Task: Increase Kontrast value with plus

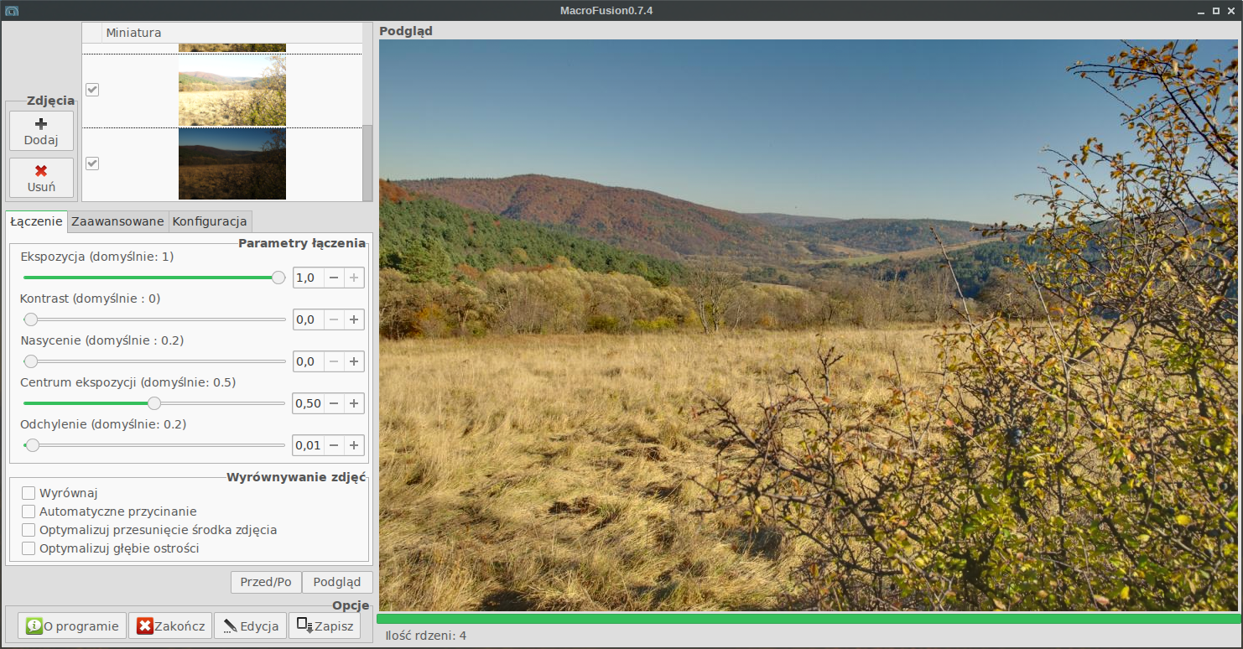Action: [x=354, y=319]
